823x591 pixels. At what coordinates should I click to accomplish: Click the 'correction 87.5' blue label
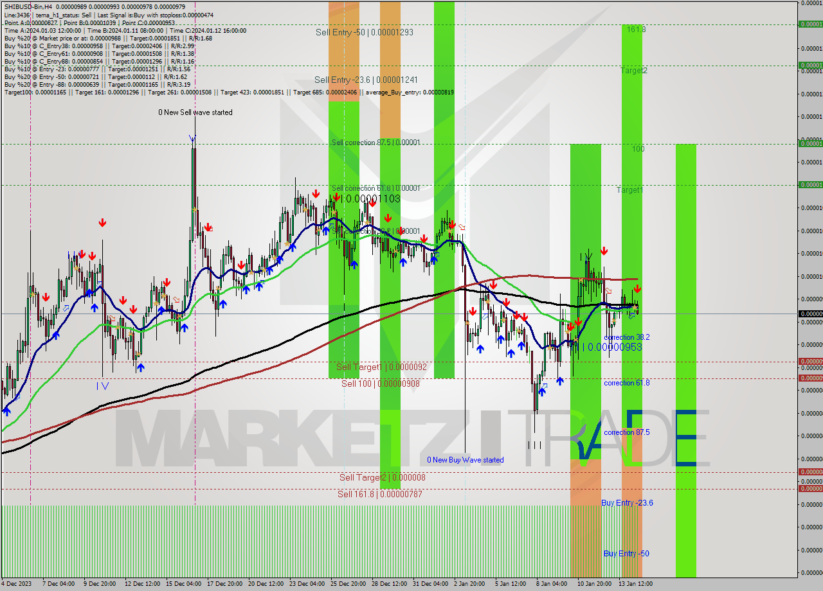[x=627, y=432]
